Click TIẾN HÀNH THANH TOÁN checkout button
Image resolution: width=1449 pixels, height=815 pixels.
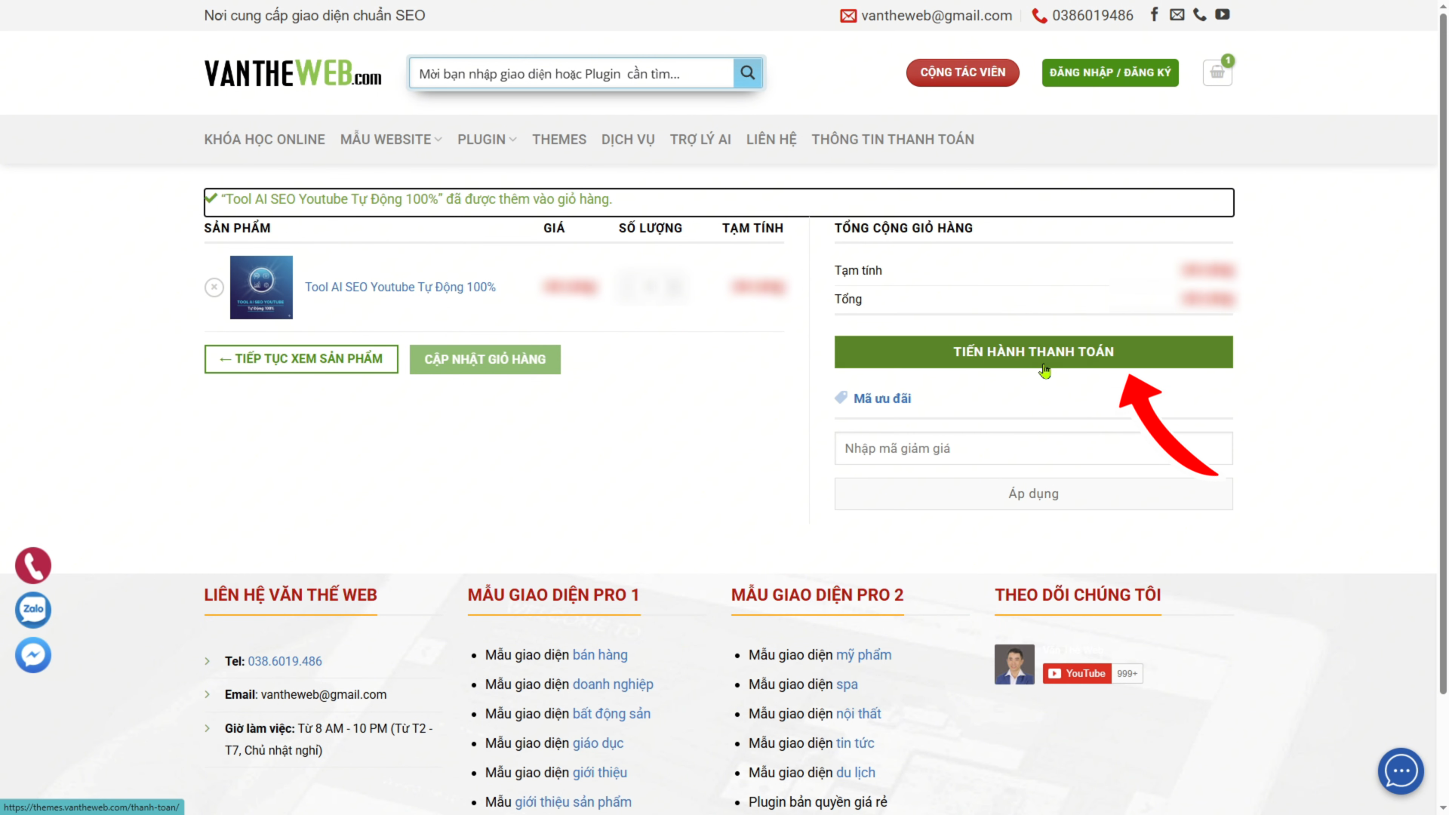(x=1033, y=352)
